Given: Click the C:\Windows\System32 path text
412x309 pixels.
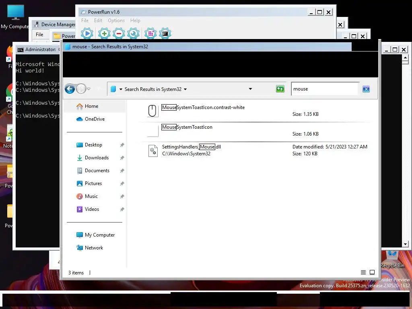Looking at the screenshot, I should point(186,154).
